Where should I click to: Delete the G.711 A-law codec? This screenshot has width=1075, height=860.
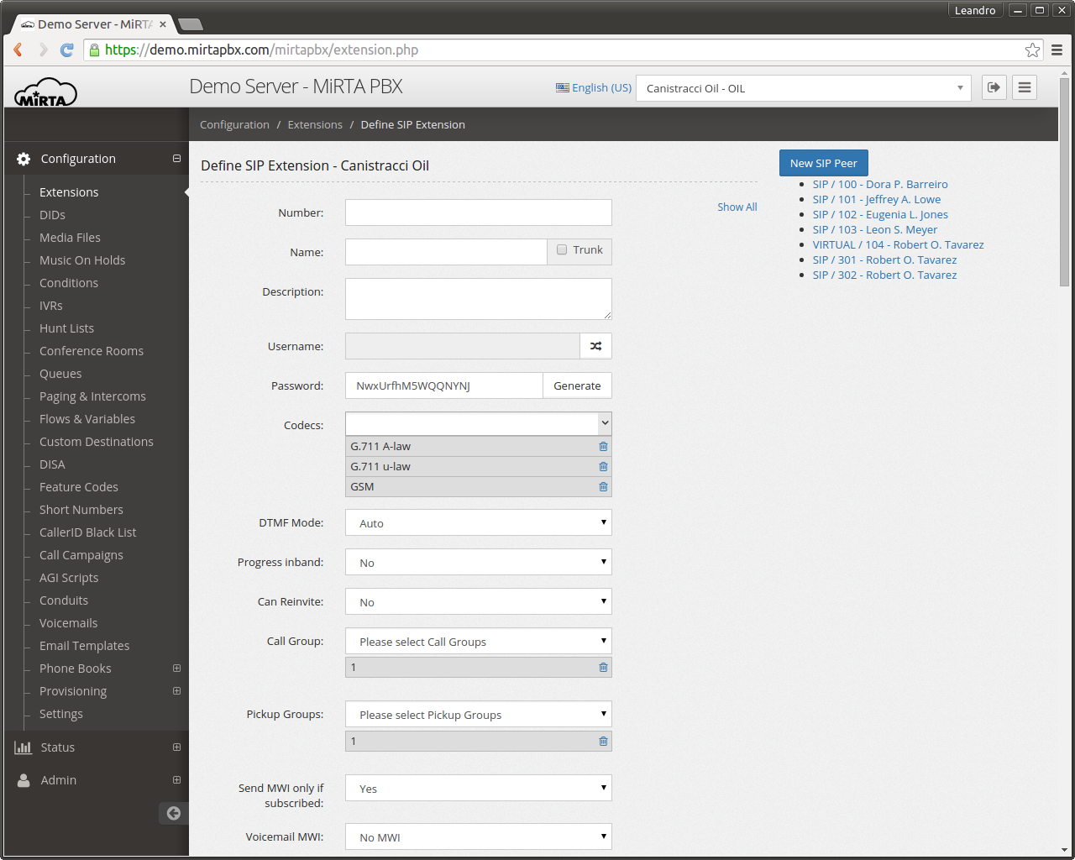click(x=603, y=447)
